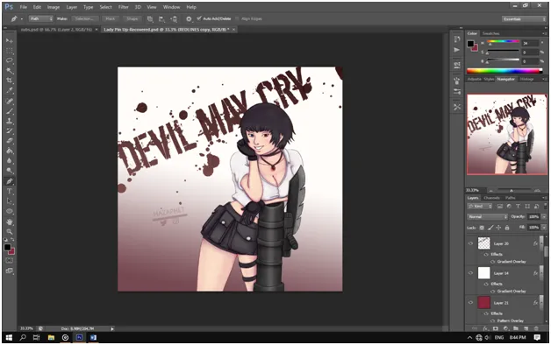The height and width of the screenshot is (345, 551).
Task: Switch to the Channels tab
Action: click(x=491, y=198)
